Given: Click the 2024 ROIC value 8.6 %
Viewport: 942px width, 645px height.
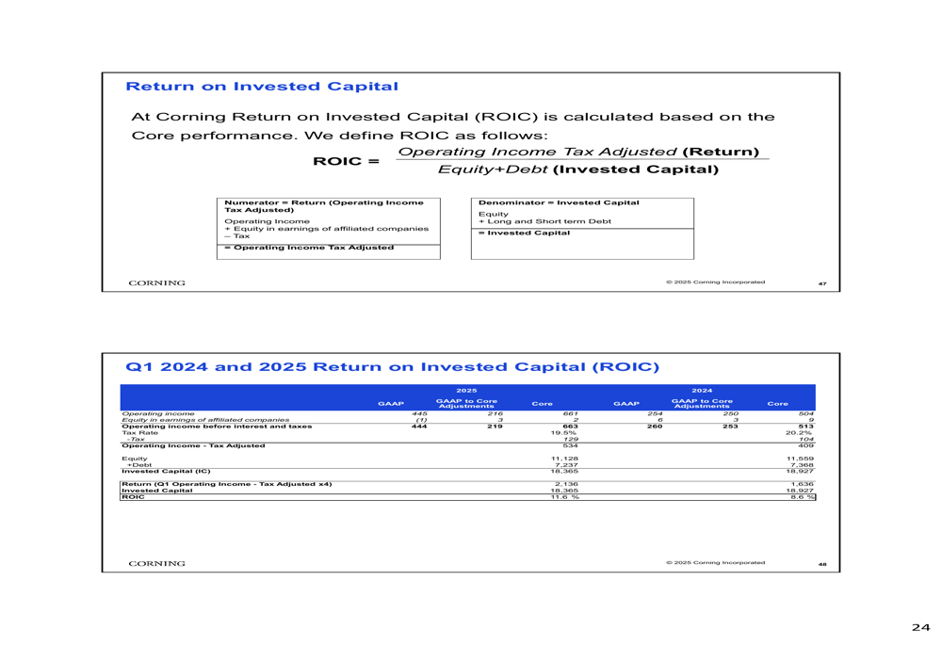Looking at the screenshot, I should tap(803, 497).
